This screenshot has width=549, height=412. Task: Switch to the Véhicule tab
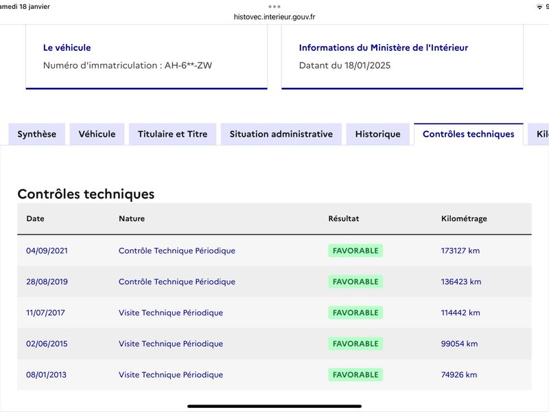[97, 134]
